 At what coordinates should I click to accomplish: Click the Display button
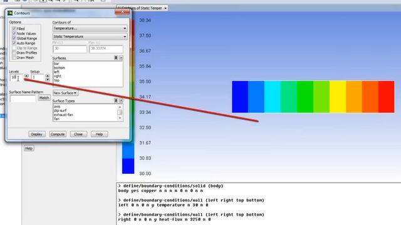pos(37,134)
